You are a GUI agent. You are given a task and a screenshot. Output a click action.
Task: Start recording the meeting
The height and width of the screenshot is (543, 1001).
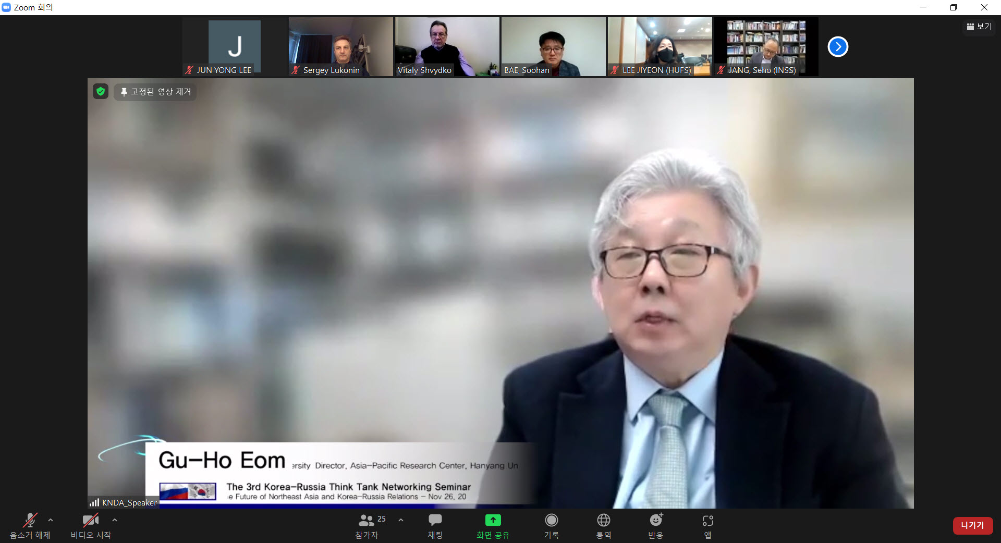click(551, 525)
